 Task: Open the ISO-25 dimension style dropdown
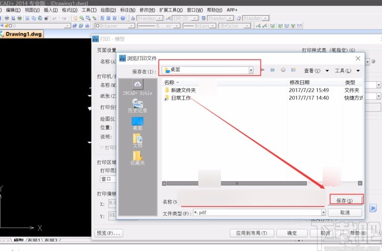tap(195, 18)
